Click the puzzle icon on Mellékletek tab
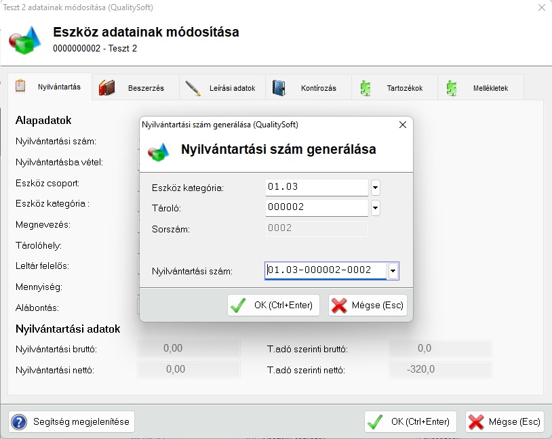The width and height of the screenshot is (552, 439). point(452,88)
